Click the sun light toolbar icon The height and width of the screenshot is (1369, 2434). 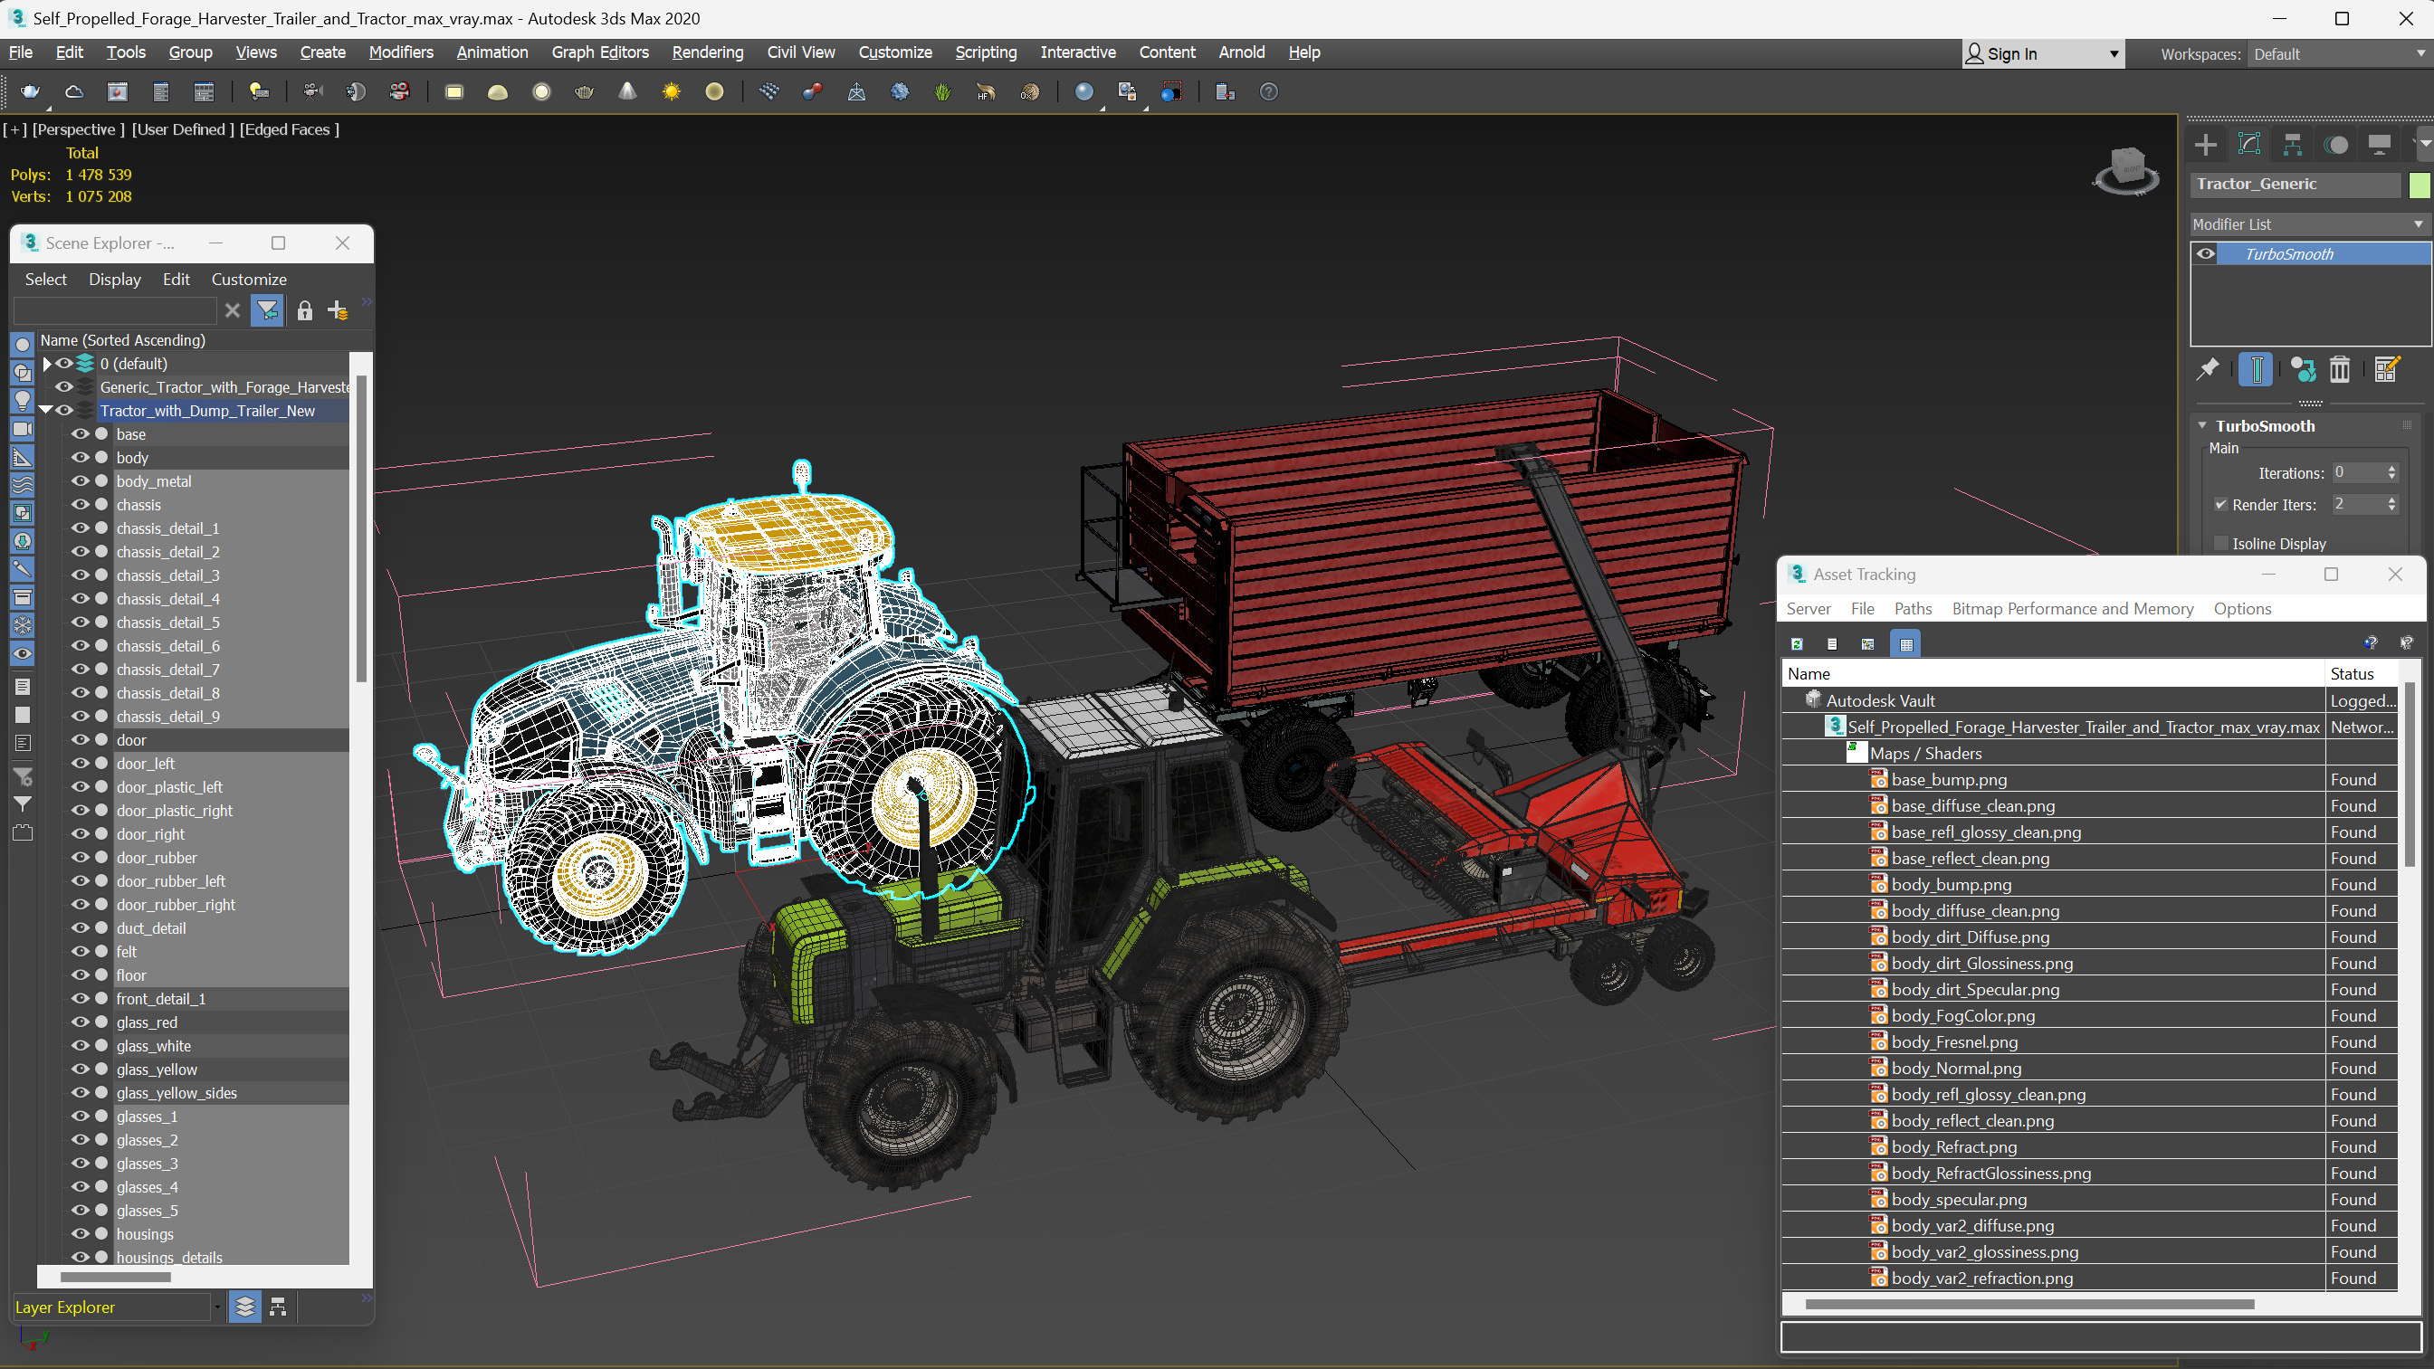tap(671, 91)
